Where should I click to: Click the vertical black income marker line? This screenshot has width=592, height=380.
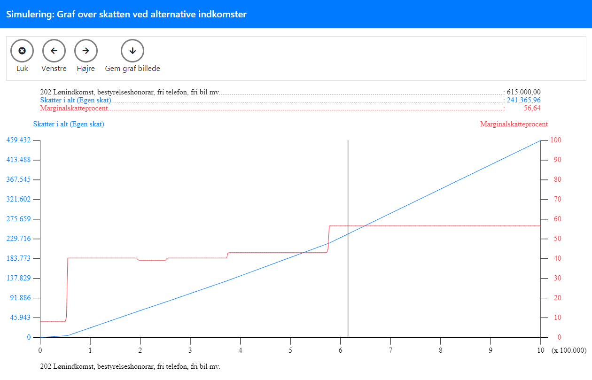point(348,188)
